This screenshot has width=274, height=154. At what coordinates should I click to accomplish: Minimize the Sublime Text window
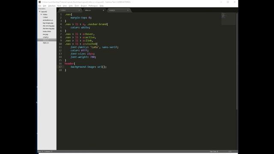221,2
